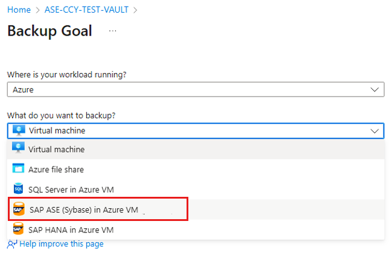Select Azure file share from list

[x=56, y=170]
